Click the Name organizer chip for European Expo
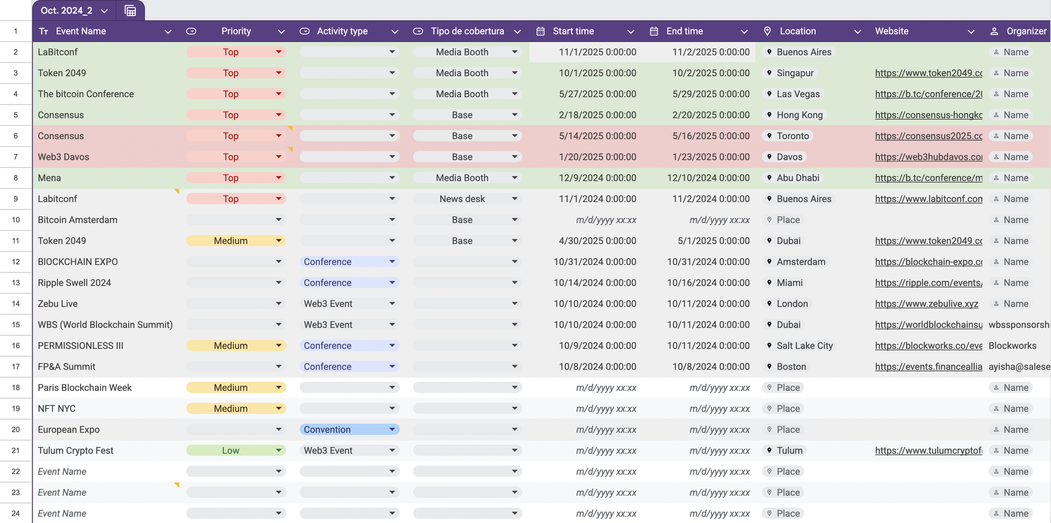1051x523 pixels. [x=1011, y=429]
